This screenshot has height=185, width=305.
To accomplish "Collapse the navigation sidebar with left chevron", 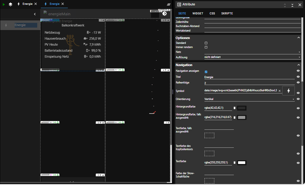I will click(35, 14).
